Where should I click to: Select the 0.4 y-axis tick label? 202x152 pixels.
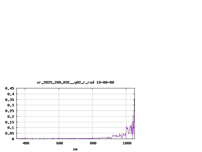pos(10,94)
